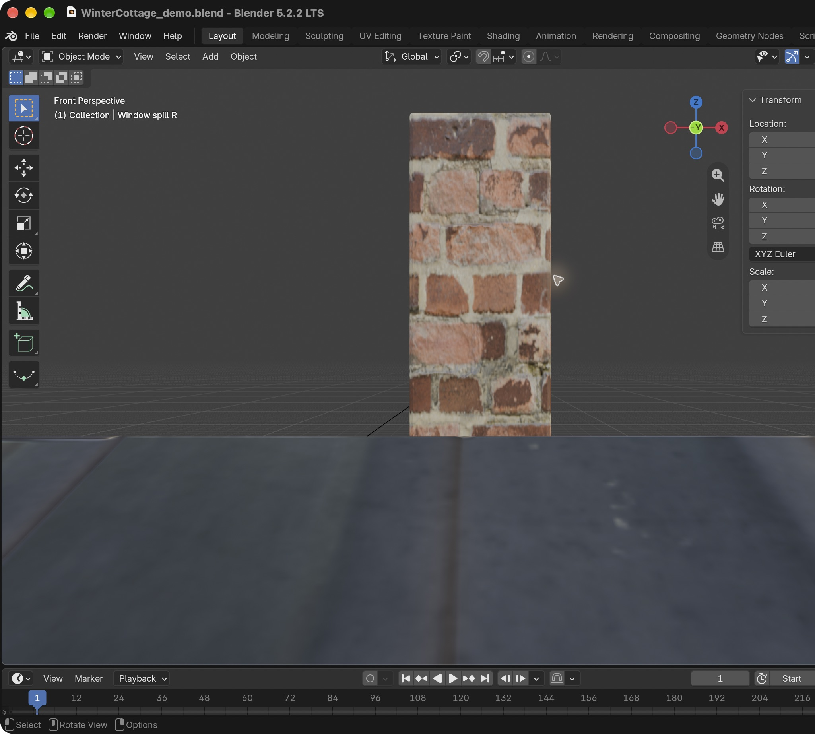Click frame 120 on timeline ruler

point(460,698)
